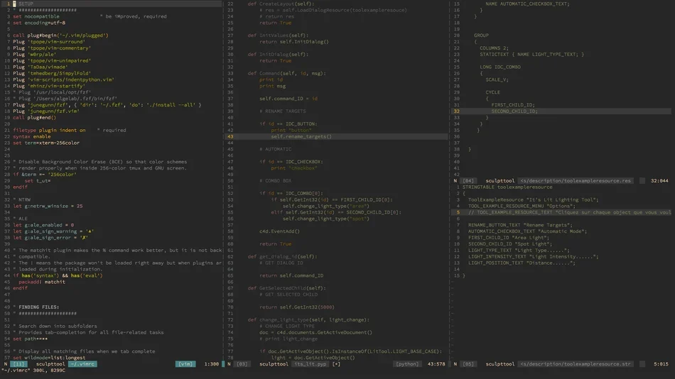This screenshot has height=379, width=675.
Task: Click the TOOL_EXAMPLE_RESOURCE_MENU "Options" line
Action: click(x=522, y=206)
